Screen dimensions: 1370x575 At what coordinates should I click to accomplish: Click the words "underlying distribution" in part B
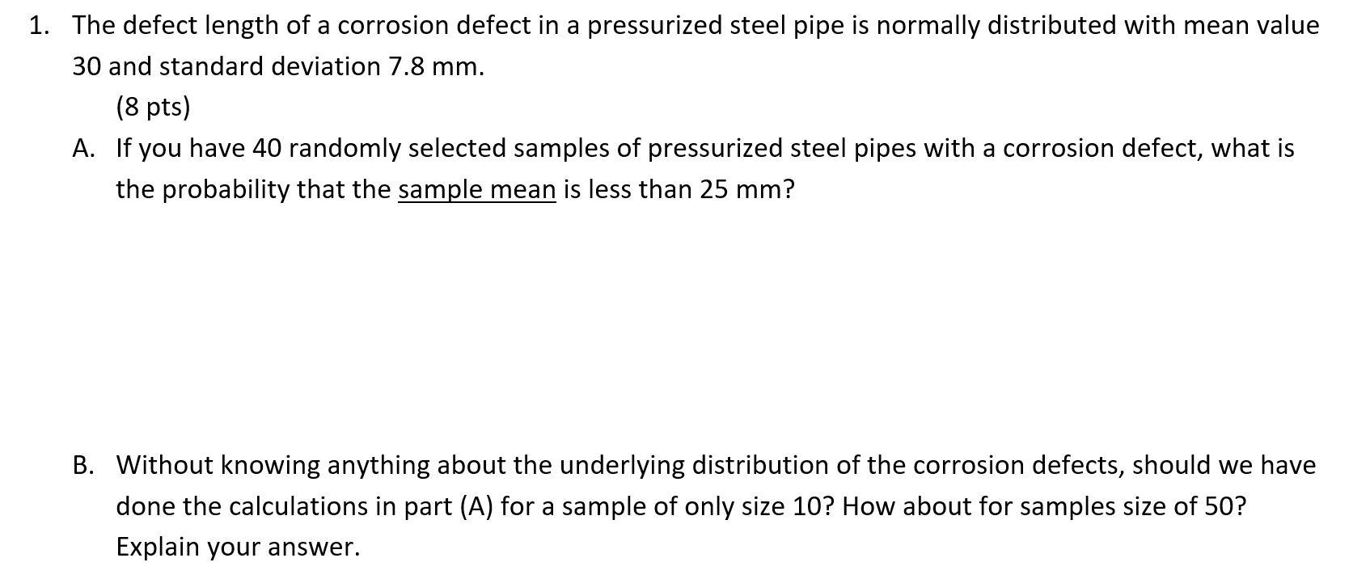[695, 466]
